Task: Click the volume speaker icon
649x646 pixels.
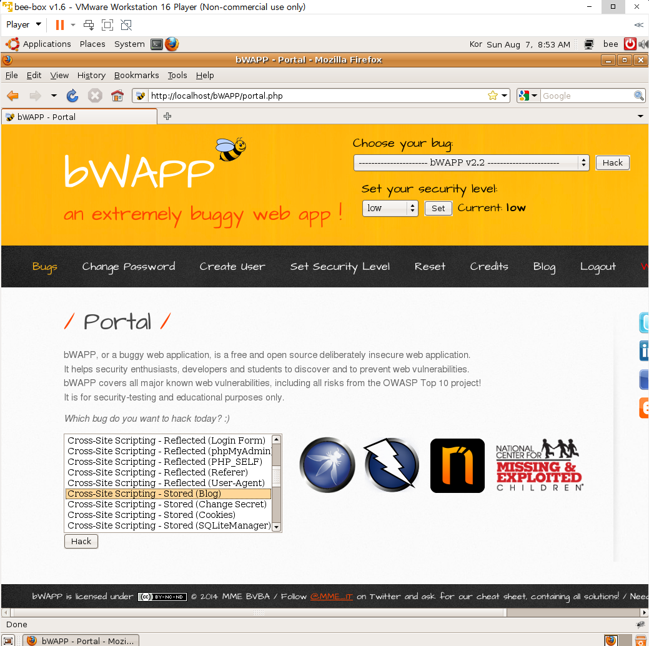Action: 643,44
